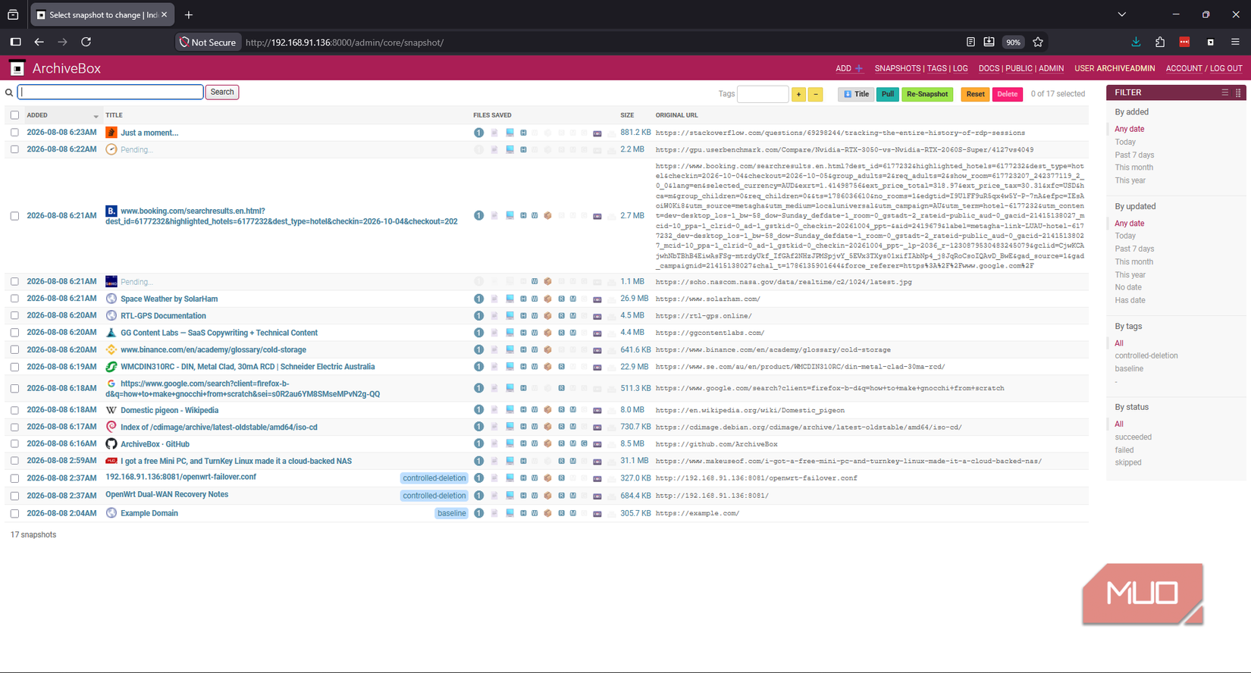Check the Example Domain row checkbox
This screenshot has width=1251, height=673.
coord(14,513)
